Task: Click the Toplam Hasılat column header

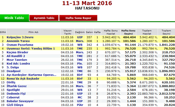Action: coord(147,32)
